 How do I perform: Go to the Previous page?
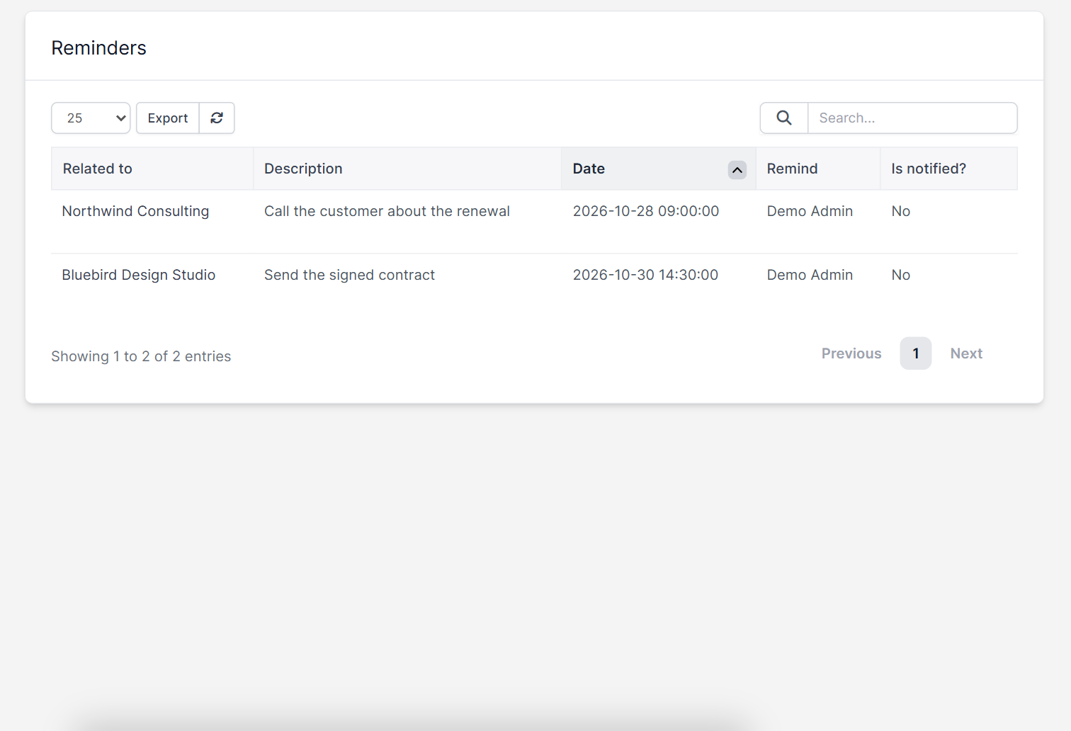click(x=851, y=353)
